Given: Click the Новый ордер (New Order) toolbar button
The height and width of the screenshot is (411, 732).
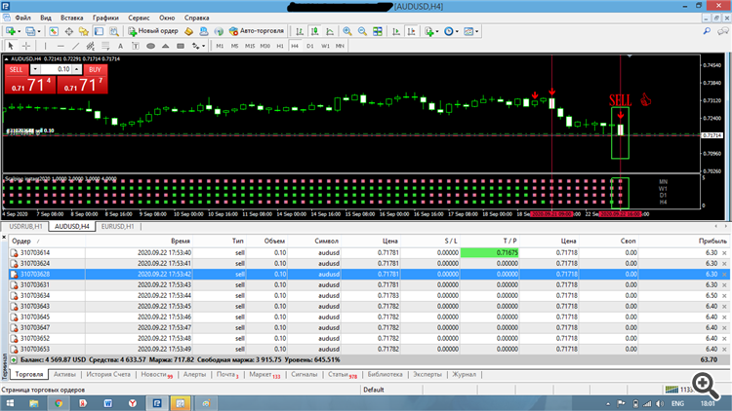Looking at the screenshot, I should click(x=157, y=31).
